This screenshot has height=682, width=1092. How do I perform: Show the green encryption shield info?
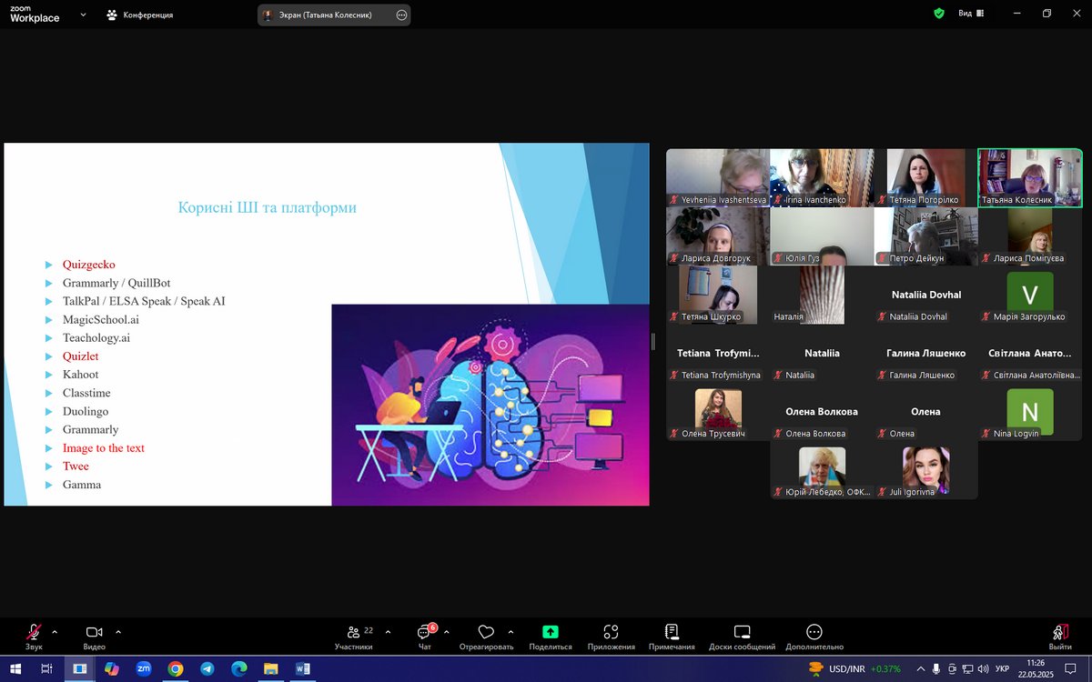tap(939, 14)
